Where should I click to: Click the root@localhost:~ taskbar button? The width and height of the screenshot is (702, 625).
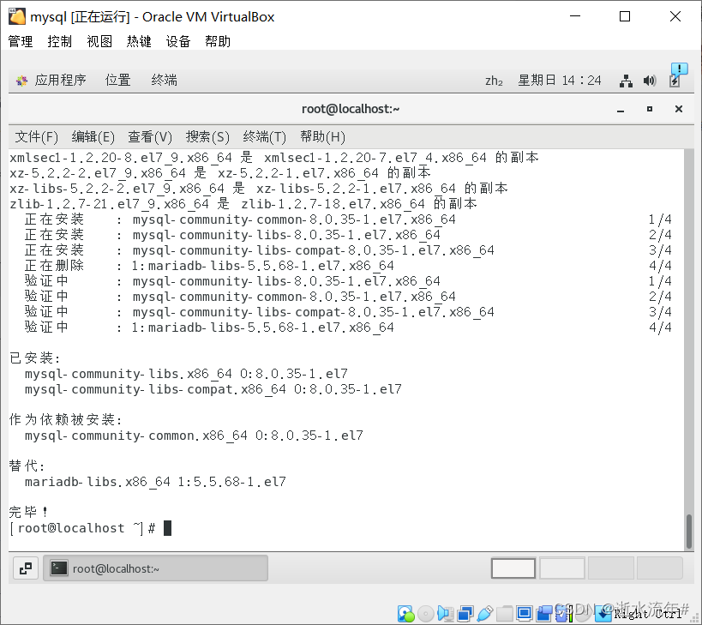tap(154, 568)
